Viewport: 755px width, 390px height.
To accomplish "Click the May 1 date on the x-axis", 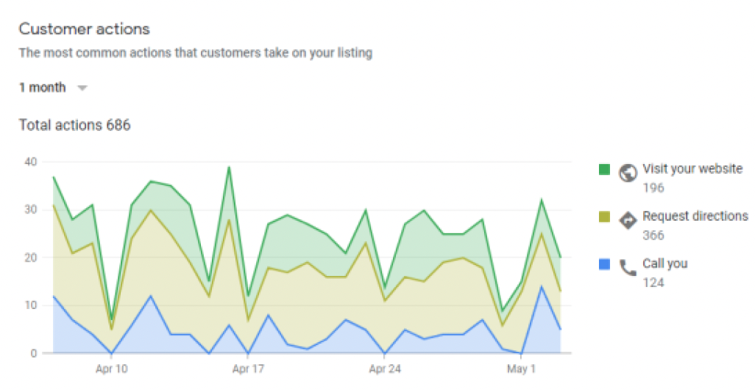I will pyautogui.click(x=521, y=369).
